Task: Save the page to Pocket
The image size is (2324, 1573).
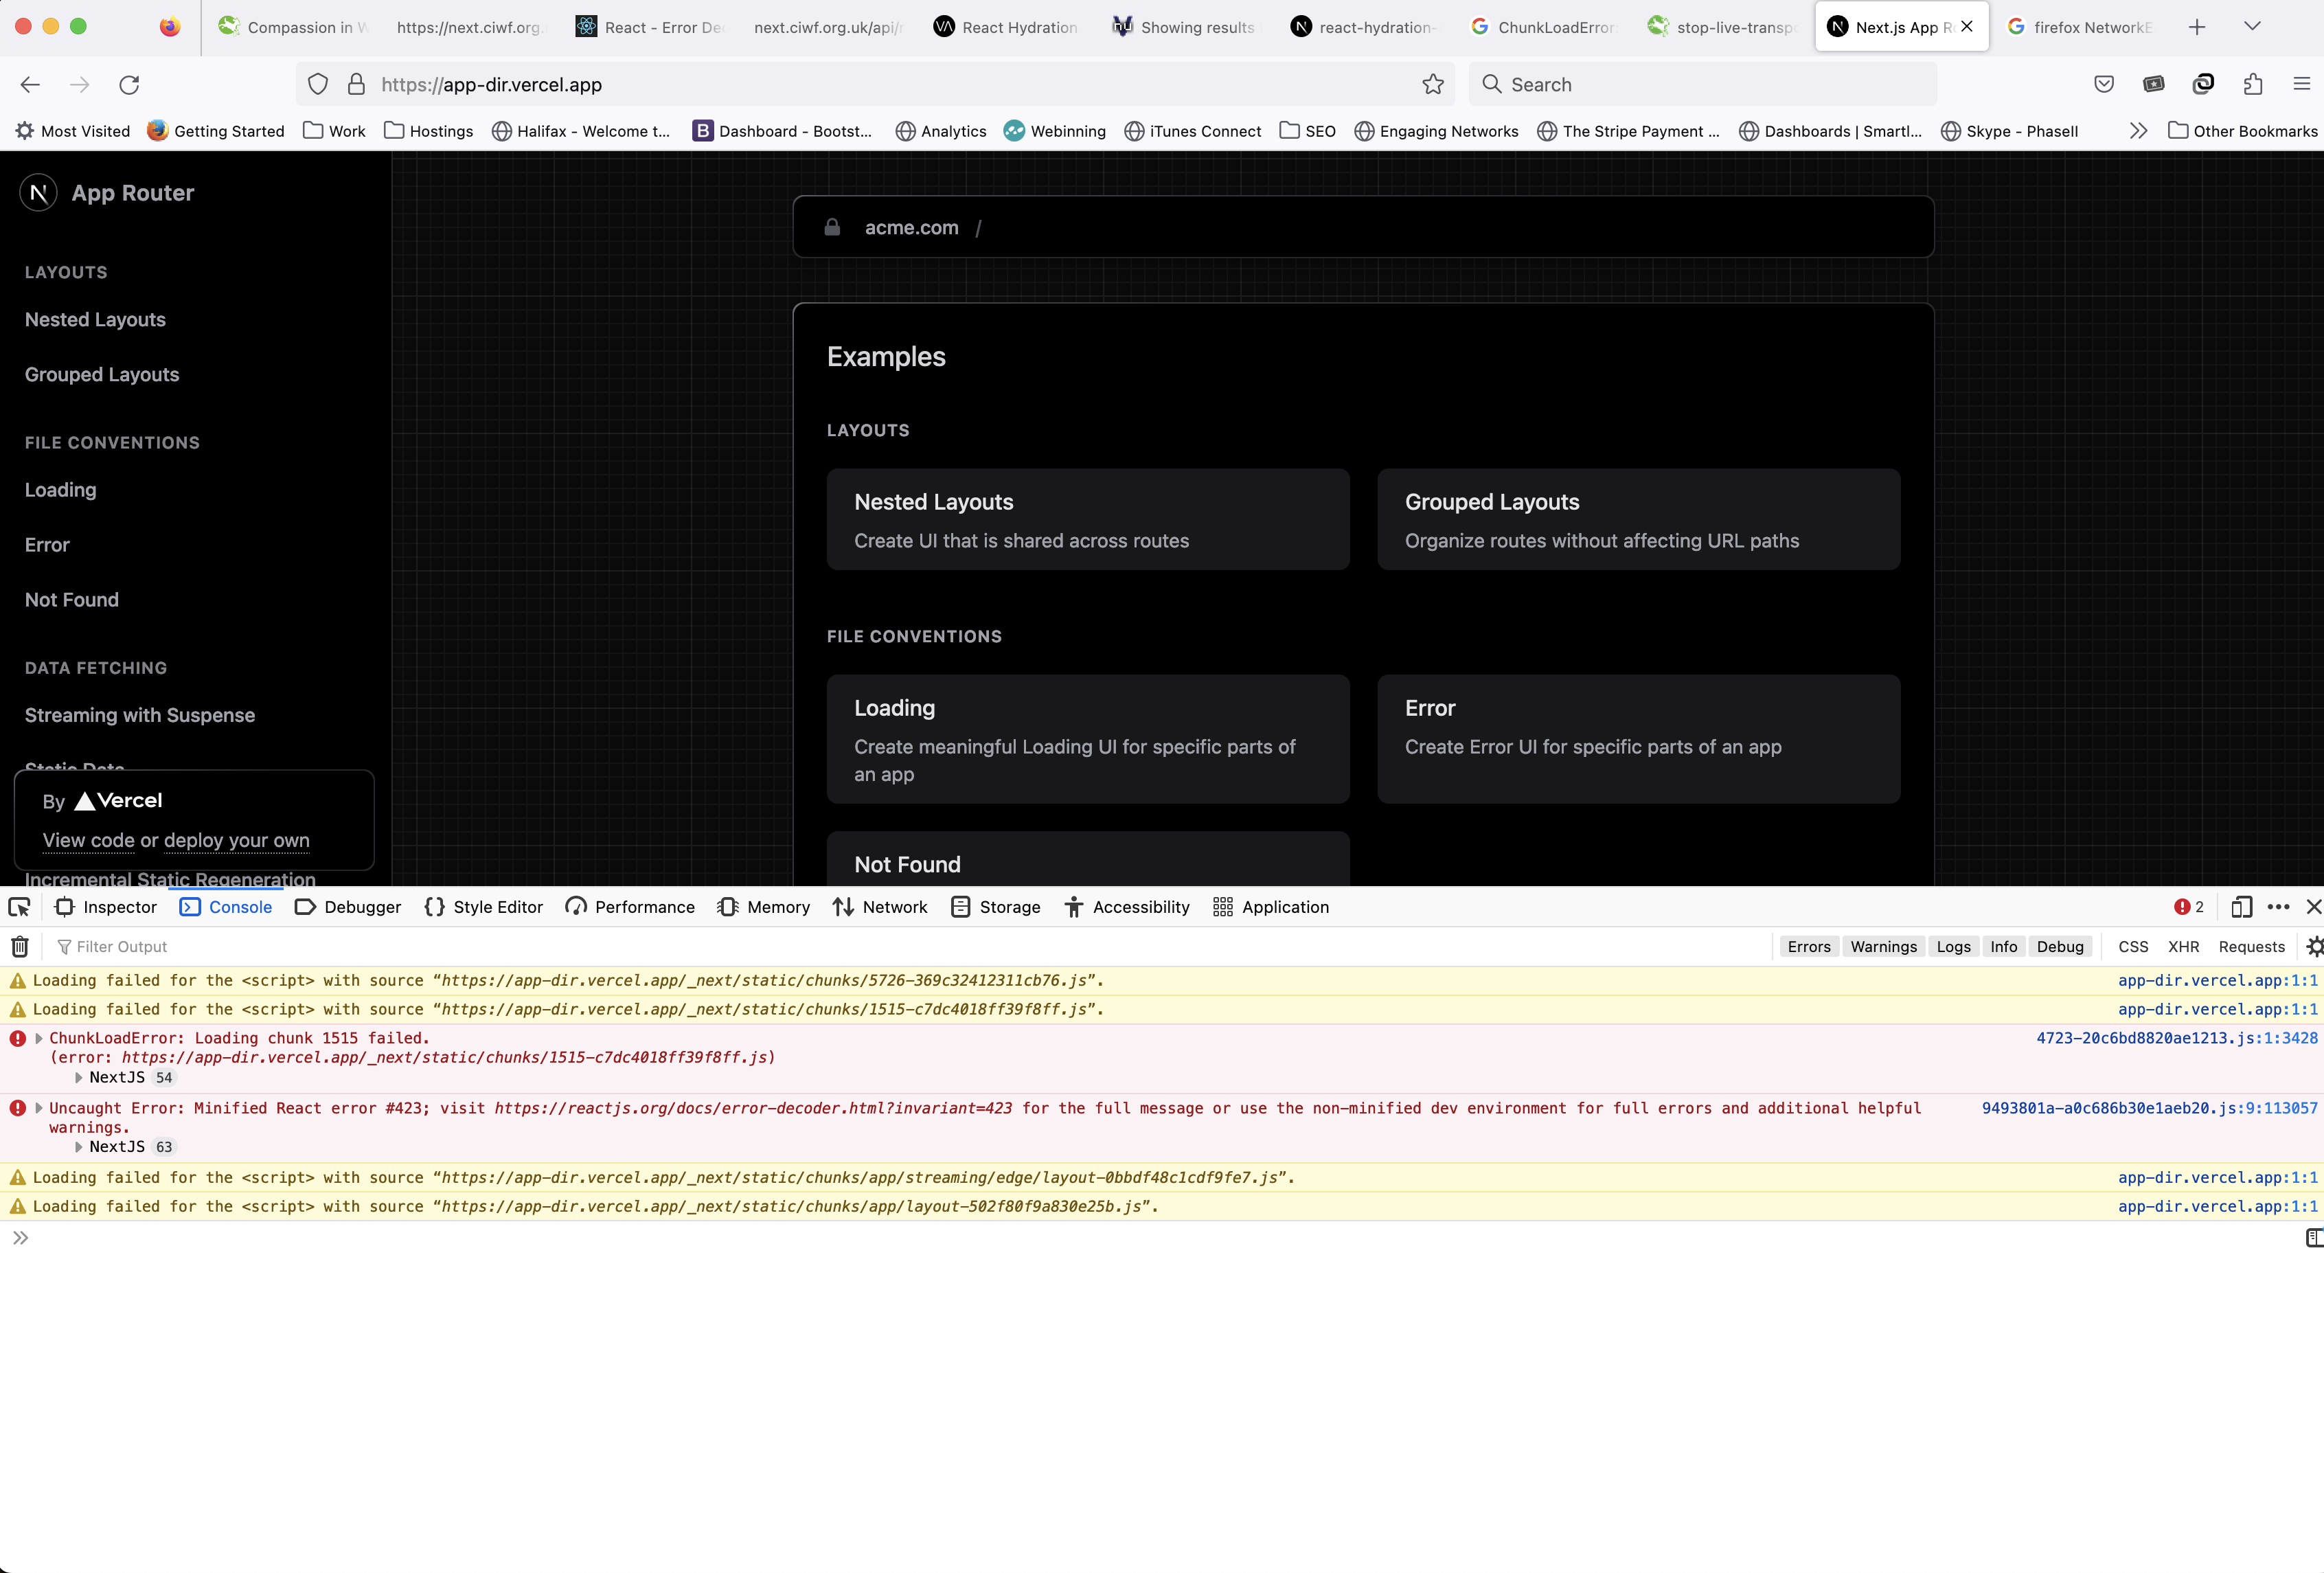Action: point(2104,84)
